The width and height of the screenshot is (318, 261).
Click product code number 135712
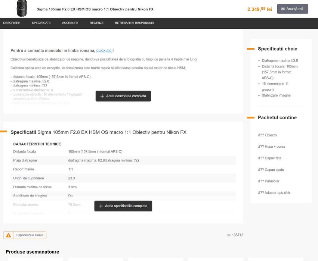pyautogui.click(x=237, y=235)
